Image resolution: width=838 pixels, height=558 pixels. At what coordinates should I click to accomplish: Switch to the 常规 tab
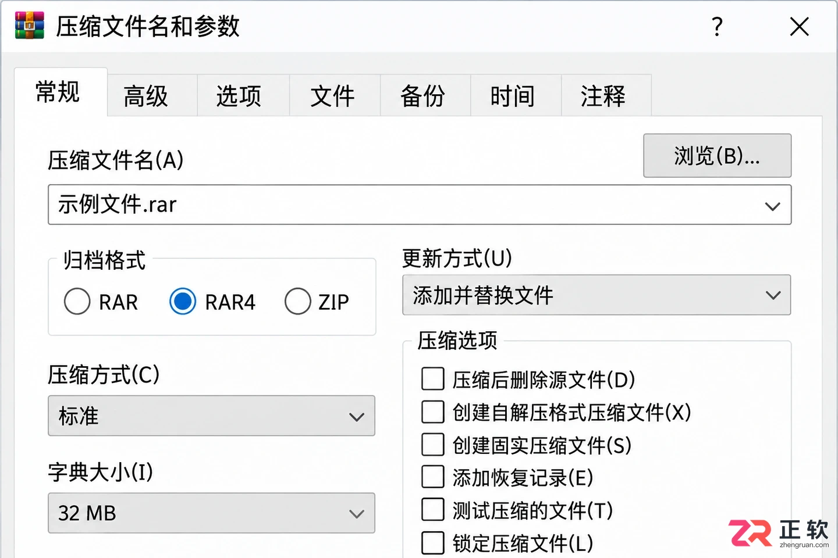[61, 92]
